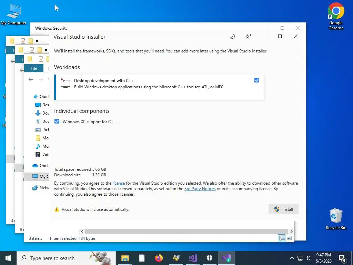Click the Forward arrow in File Explorer

pyautogui.click(x=41, y=79)
